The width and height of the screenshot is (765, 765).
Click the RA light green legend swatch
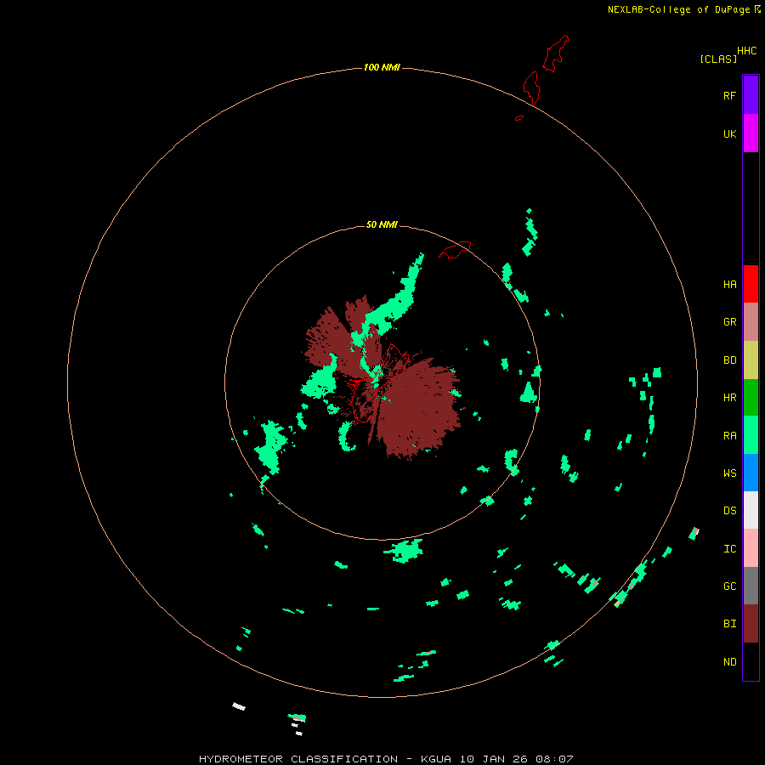tap(751, 435)
